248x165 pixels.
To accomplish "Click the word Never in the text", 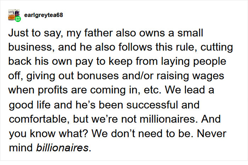I will (212, 133).
